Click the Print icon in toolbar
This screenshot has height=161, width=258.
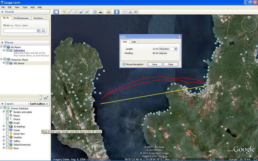[130, 12]
